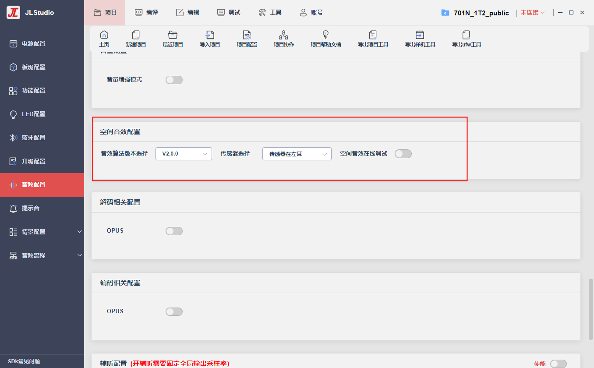The width and height of the screenshot is (594, 368).
Task: Click the 项目协作 collaboration icon
Action: tap(283, 35)
